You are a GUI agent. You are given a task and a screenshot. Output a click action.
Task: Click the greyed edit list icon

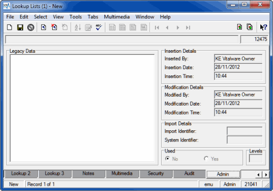click(89, 27)
